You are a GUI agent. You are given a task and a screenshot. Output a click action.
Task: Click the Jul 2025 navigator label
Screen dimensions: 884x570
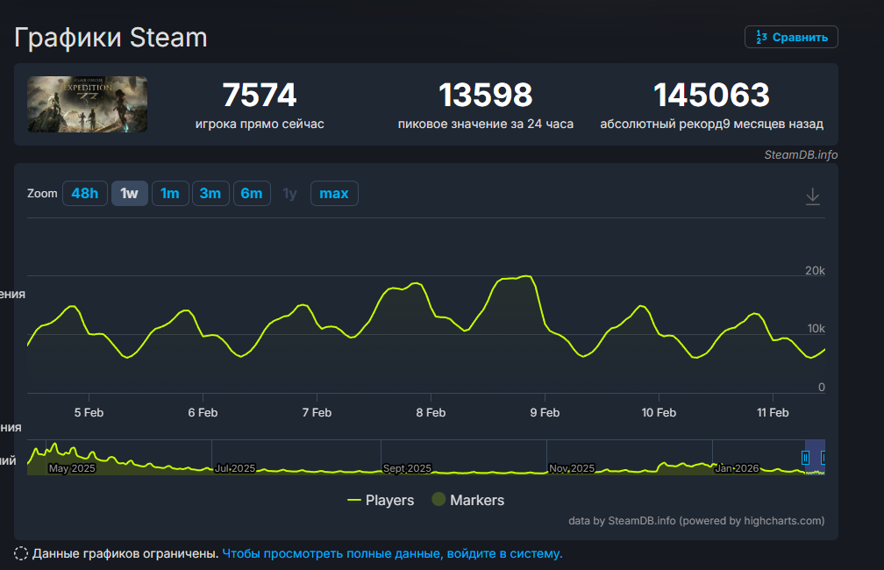234,468
